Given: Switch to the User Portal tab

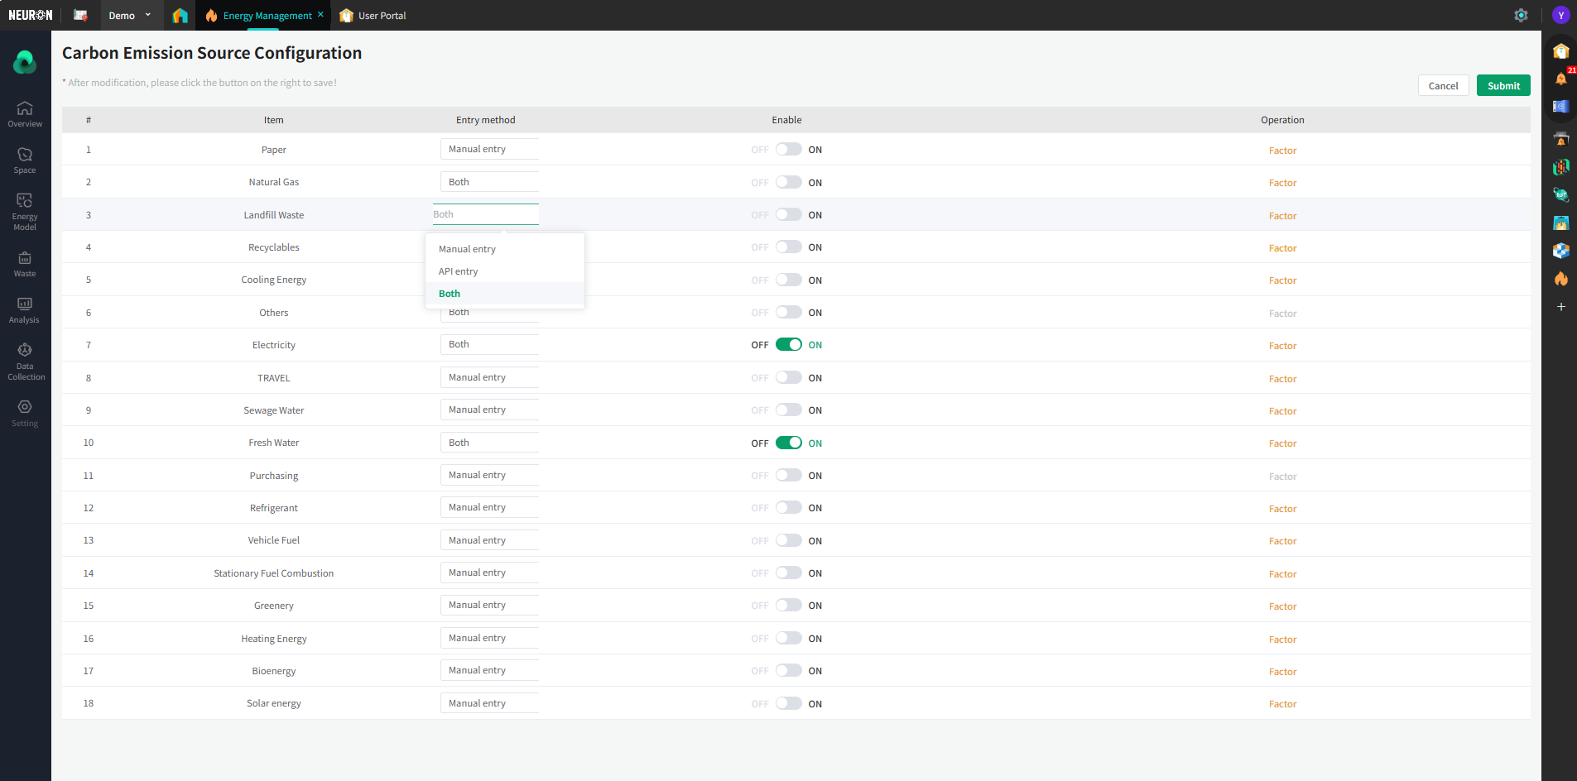Looking at the screenshot, I should point(373,15).
